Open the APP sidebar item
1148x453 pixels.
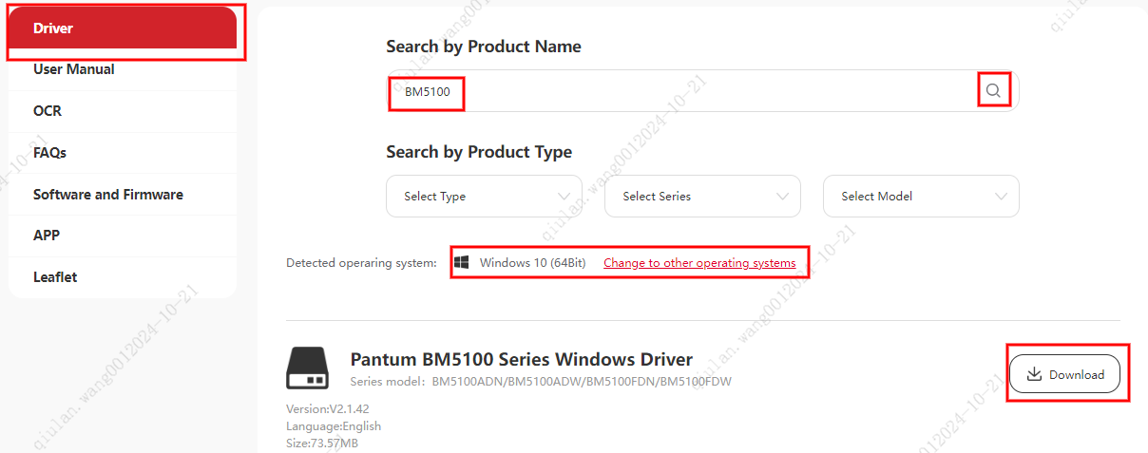click(123, 236)
